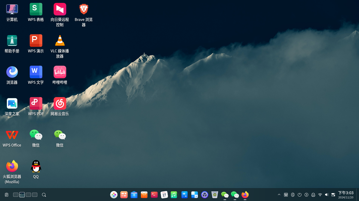Click the power button tray icon
Viewport: 359px width, 201px height.
[x=300, y=195]
